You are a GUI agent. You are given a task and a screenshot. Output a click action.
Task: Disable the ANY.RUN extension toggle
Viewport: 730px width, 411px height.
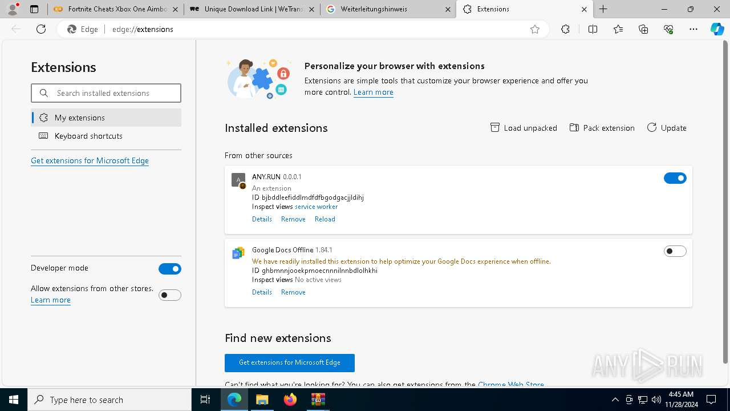[675, 179]
